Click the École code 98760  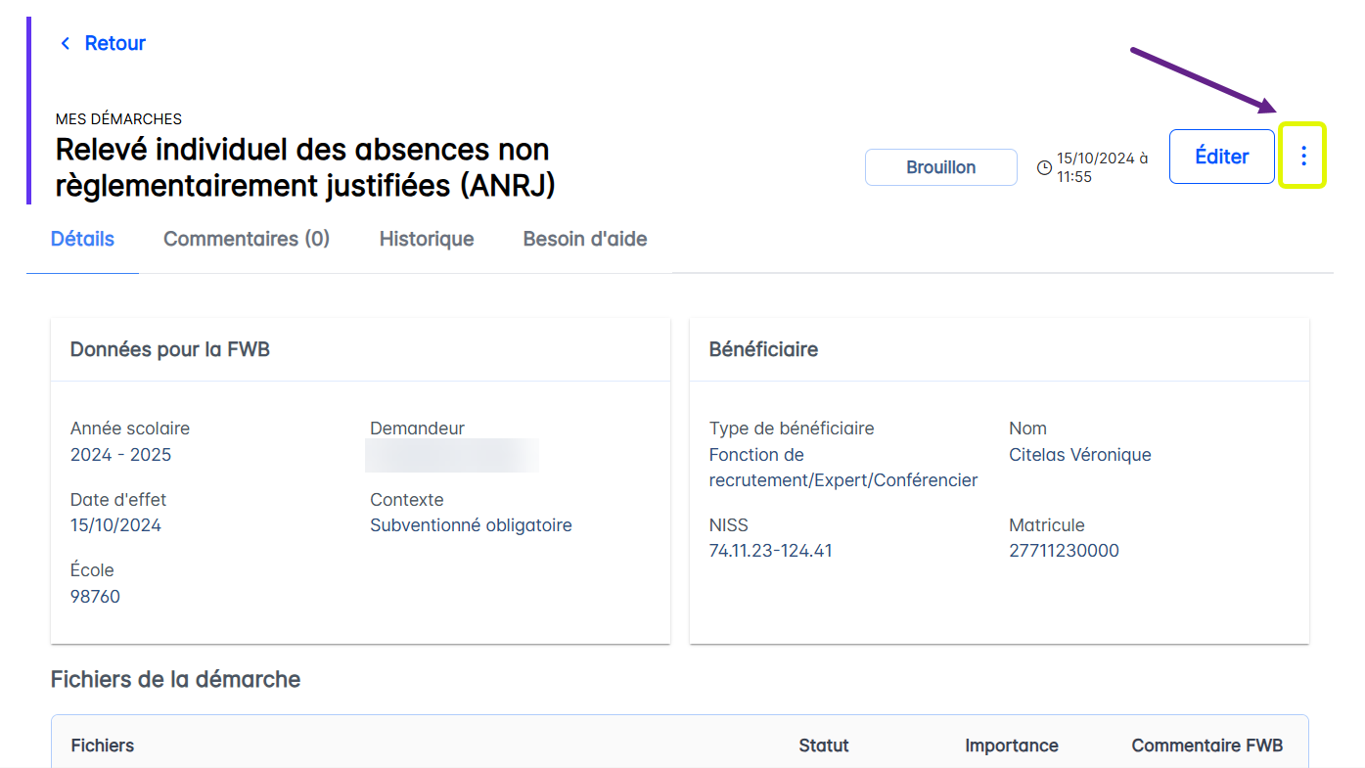coord(95,597)
